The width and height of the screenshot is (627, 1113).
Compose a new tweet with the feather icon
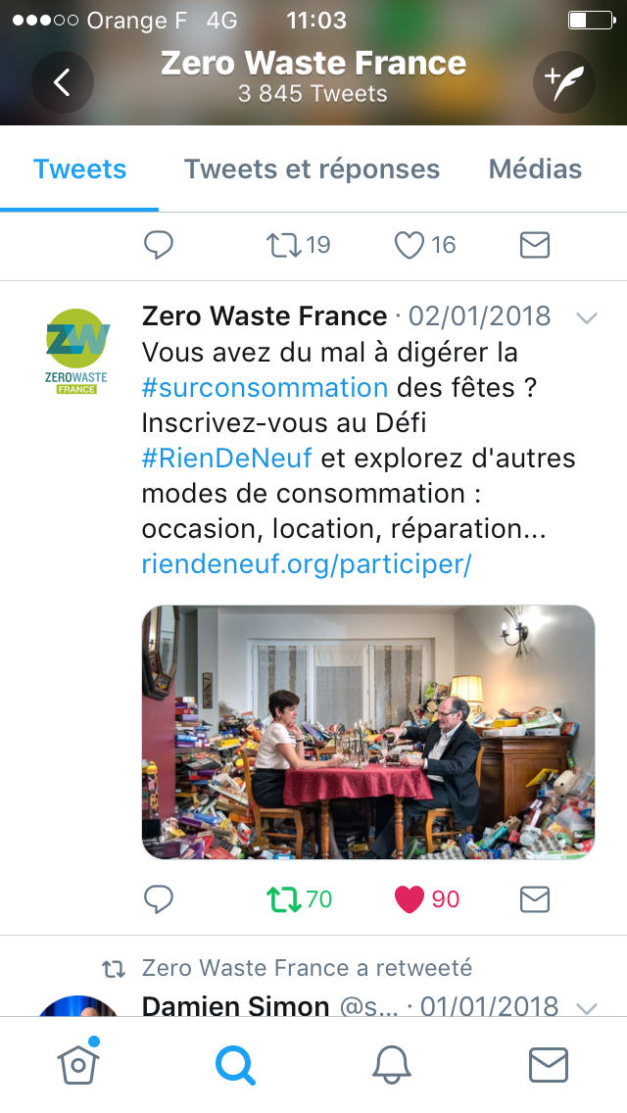(563, 82)
